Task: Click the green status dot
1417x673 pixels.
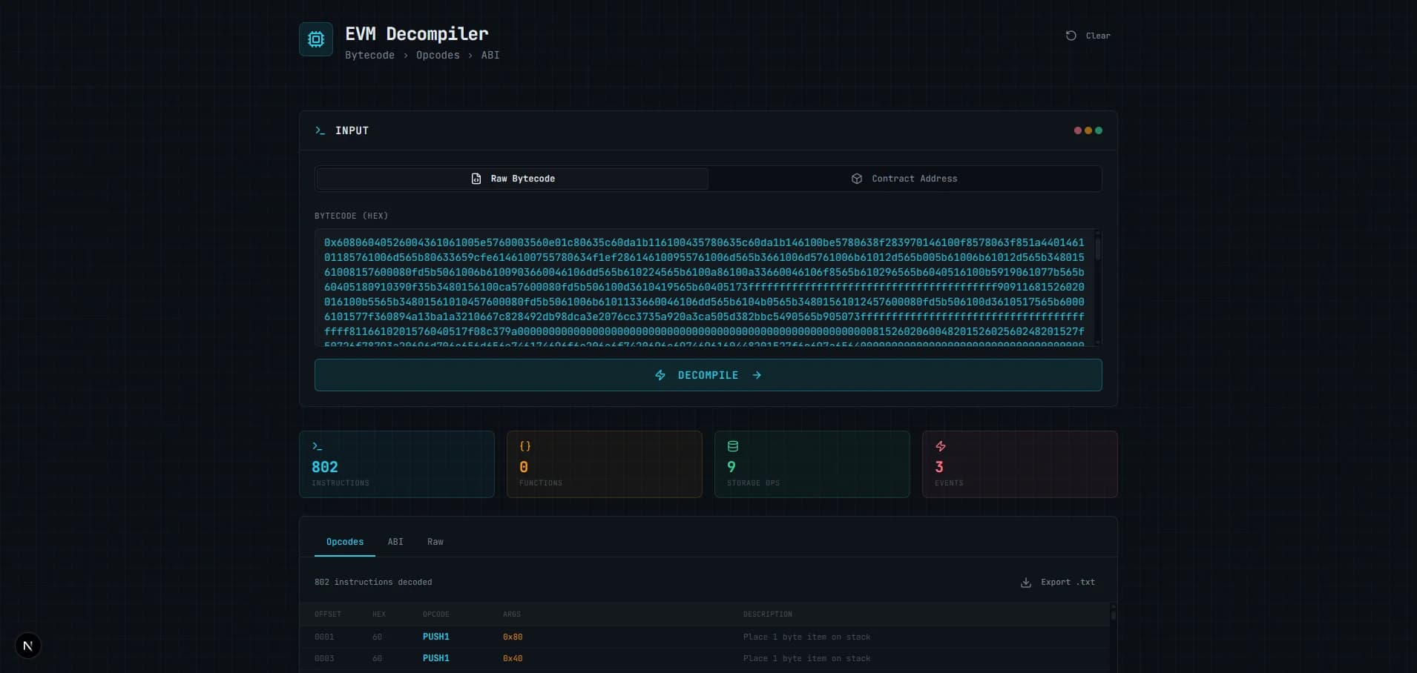Action: 1099,130
